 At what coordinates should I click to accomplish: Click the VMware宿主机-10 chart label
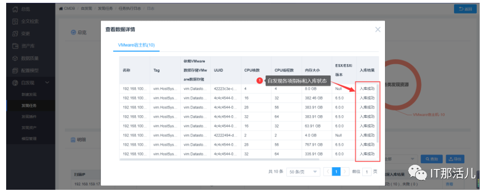click(429, 115)
